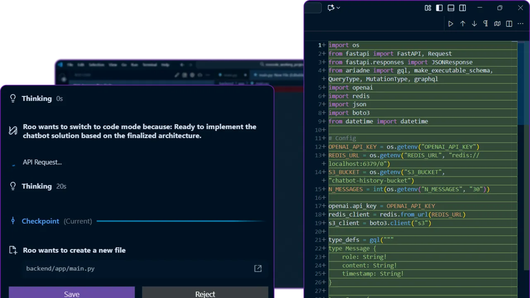Click the backend/app/main.py file path
This screenshot has width=530, height=298.
click(60, 269)
